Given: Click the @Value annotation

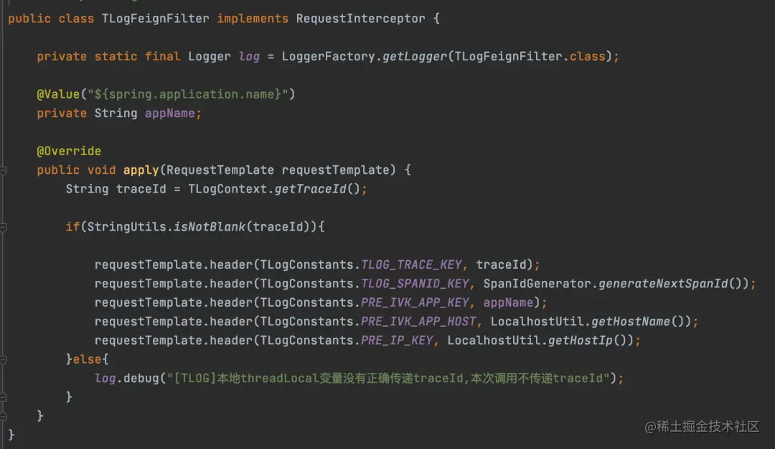Looking at the screenshot, I should [58, 94].
